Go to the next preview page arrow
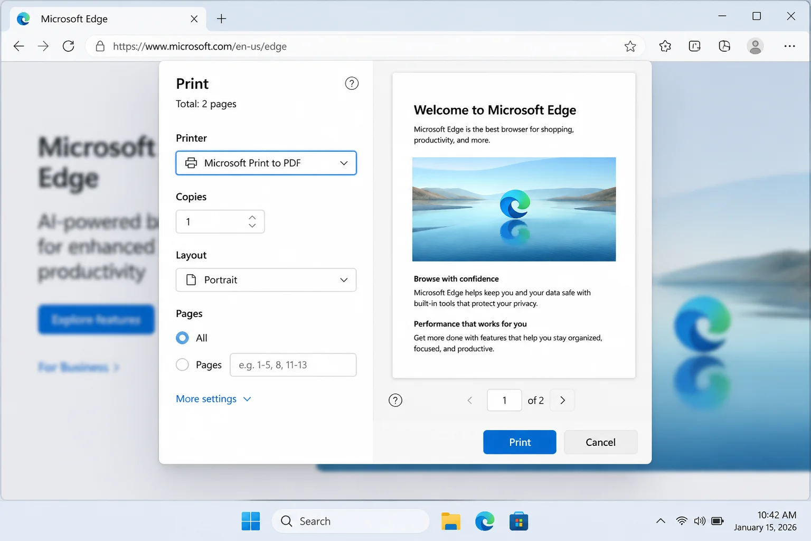811x541 pixels. coord(562,400)
